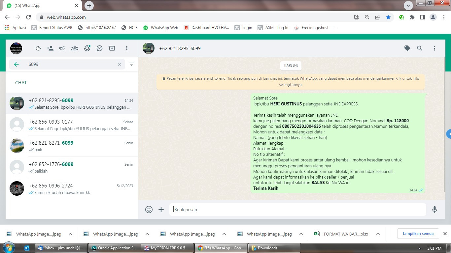Open the emoji picker in message composer
The height and width of the screenshot is (253, 451).
click(x=149, y=210)
